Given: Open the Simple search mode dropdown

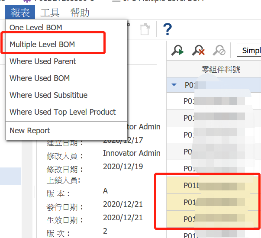Looking at the screenshot, I should [249, 50].
